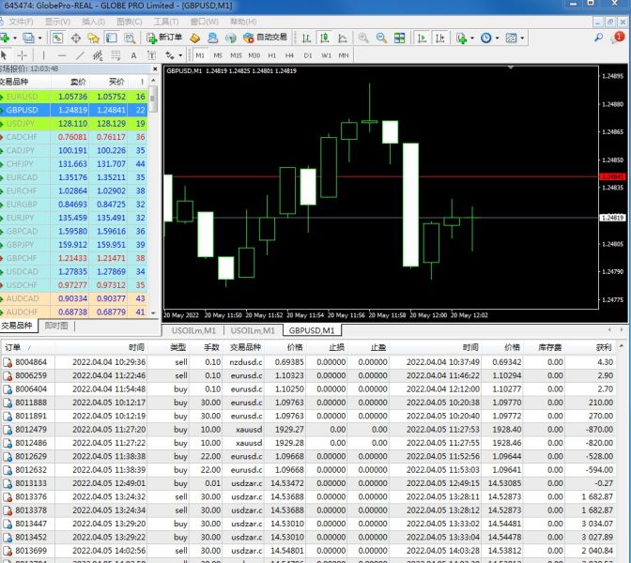Click the tile windows grid icon
Image resolution: width=631 pixels, height=563 pixels.
pyautogui.click(x=401, y=38)
